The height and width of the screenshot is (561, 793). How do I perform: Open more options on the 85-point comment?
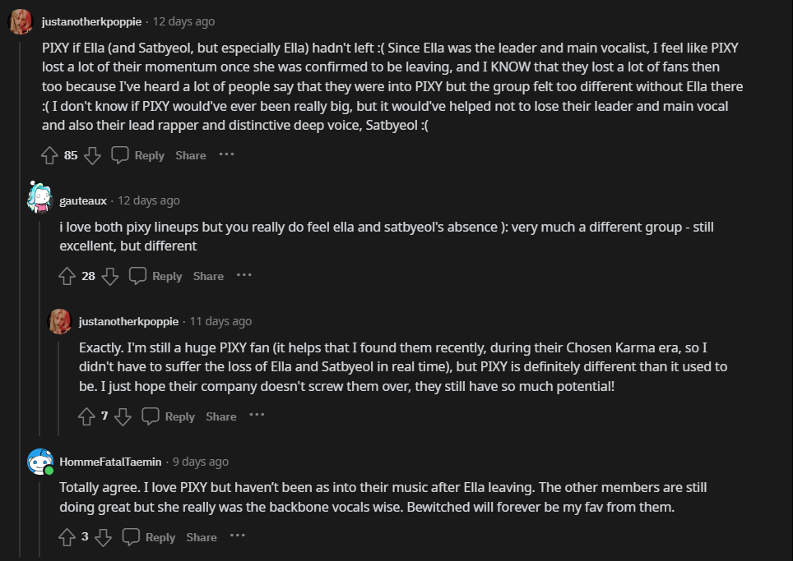(226, 154)
